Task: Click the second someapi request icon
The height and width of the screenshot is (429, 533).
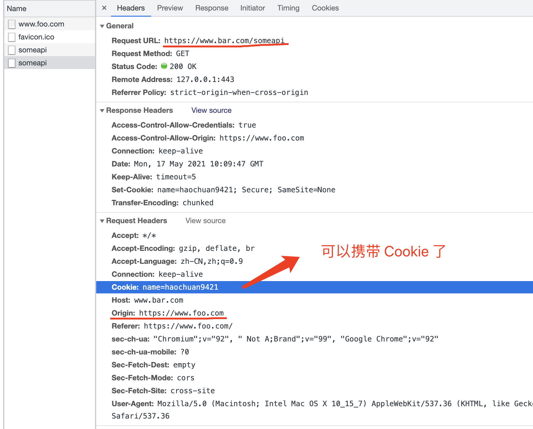Action: point(11,63)
